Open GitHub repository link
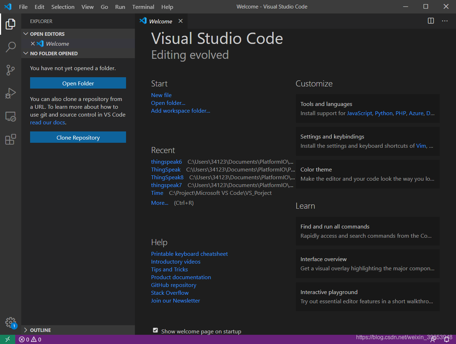Image resolution: width=456 pixels, height=344 pixels. 173,285
